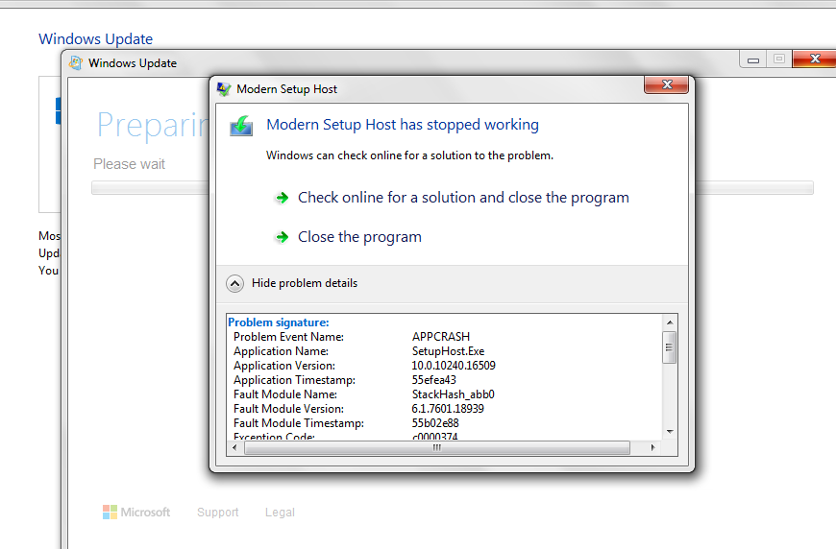Click the Application Timestamp: label
Image resolution: width=836 pixels, height=549 pixels.
coord(294,380)
